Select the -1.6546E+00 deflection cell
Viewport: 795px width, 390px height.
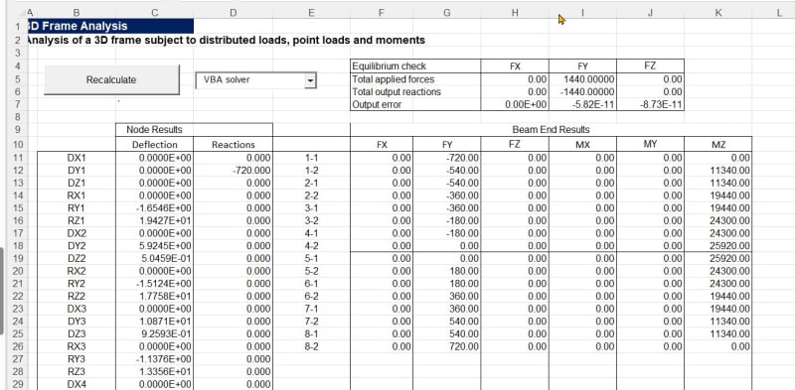click(155, 208)
